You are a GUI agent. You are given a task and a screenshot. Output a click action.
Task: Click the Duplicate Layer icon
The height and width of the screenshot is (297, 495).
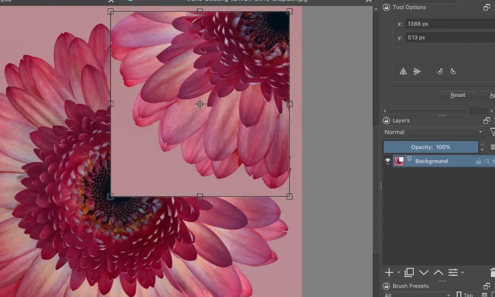[409, 272]
